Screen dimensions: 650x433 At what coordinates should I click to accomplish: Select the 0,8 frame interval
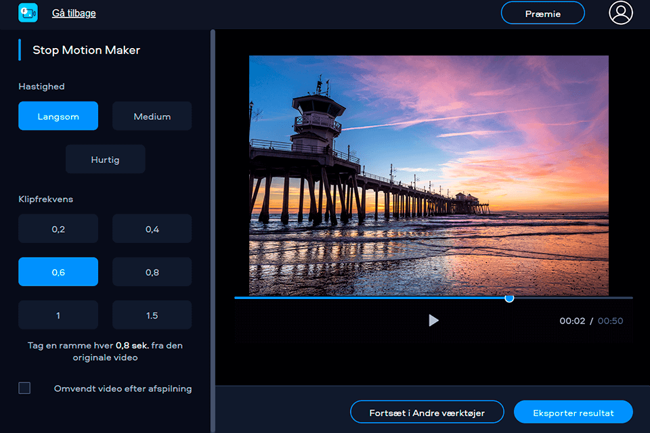(152, 271)
